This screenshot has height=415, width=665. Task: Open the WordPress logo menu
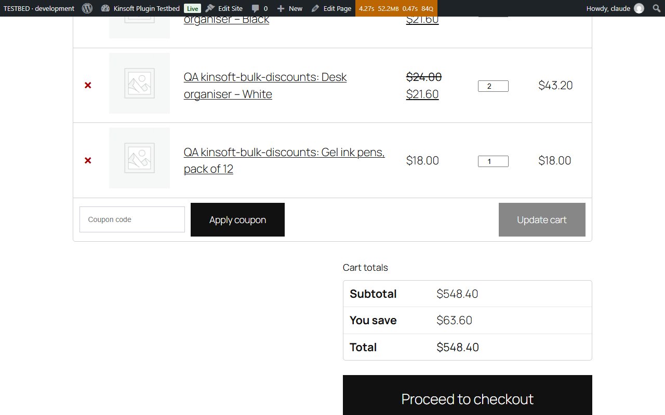(x=87, y=8)
